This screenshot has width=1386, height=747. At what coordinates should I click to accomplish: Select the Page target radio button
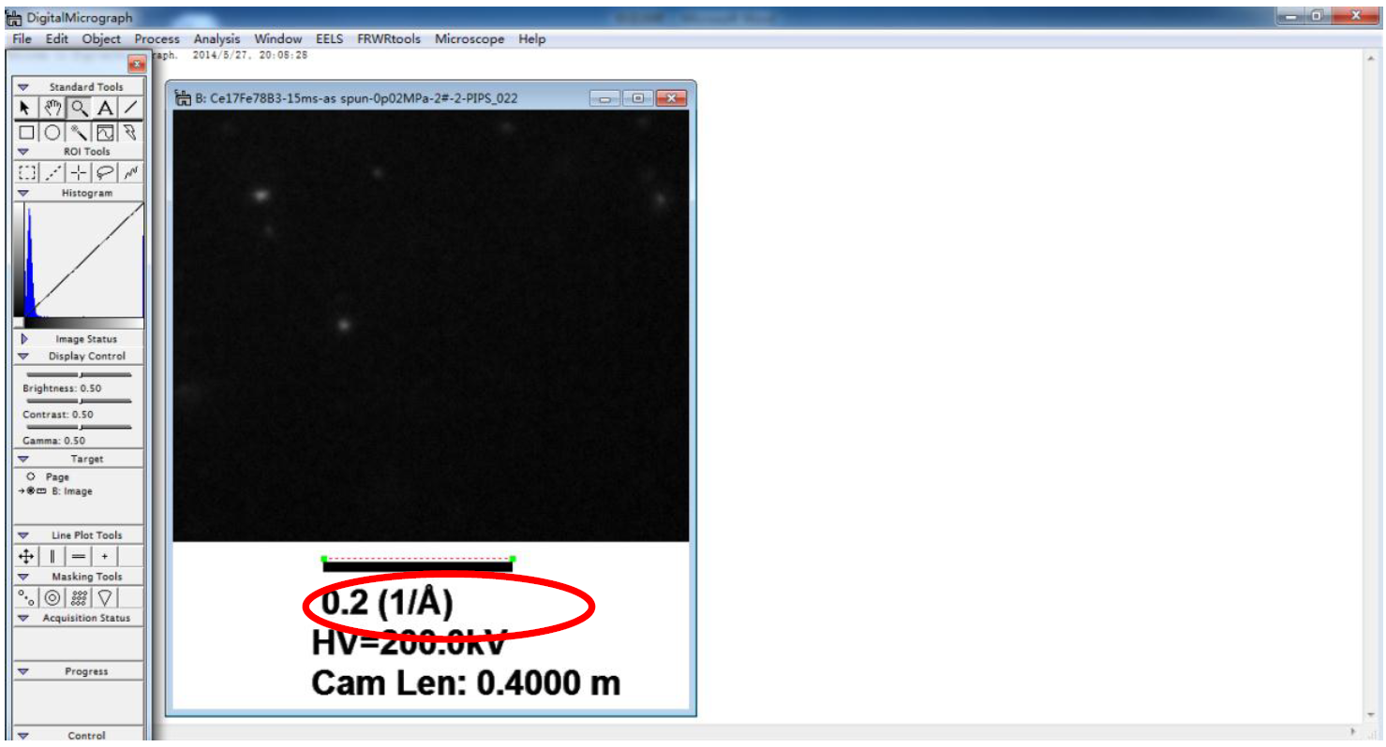pos(31,477)
